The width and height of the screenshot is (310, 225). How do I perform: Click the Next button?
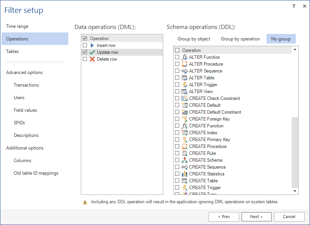tap(256, 217)
